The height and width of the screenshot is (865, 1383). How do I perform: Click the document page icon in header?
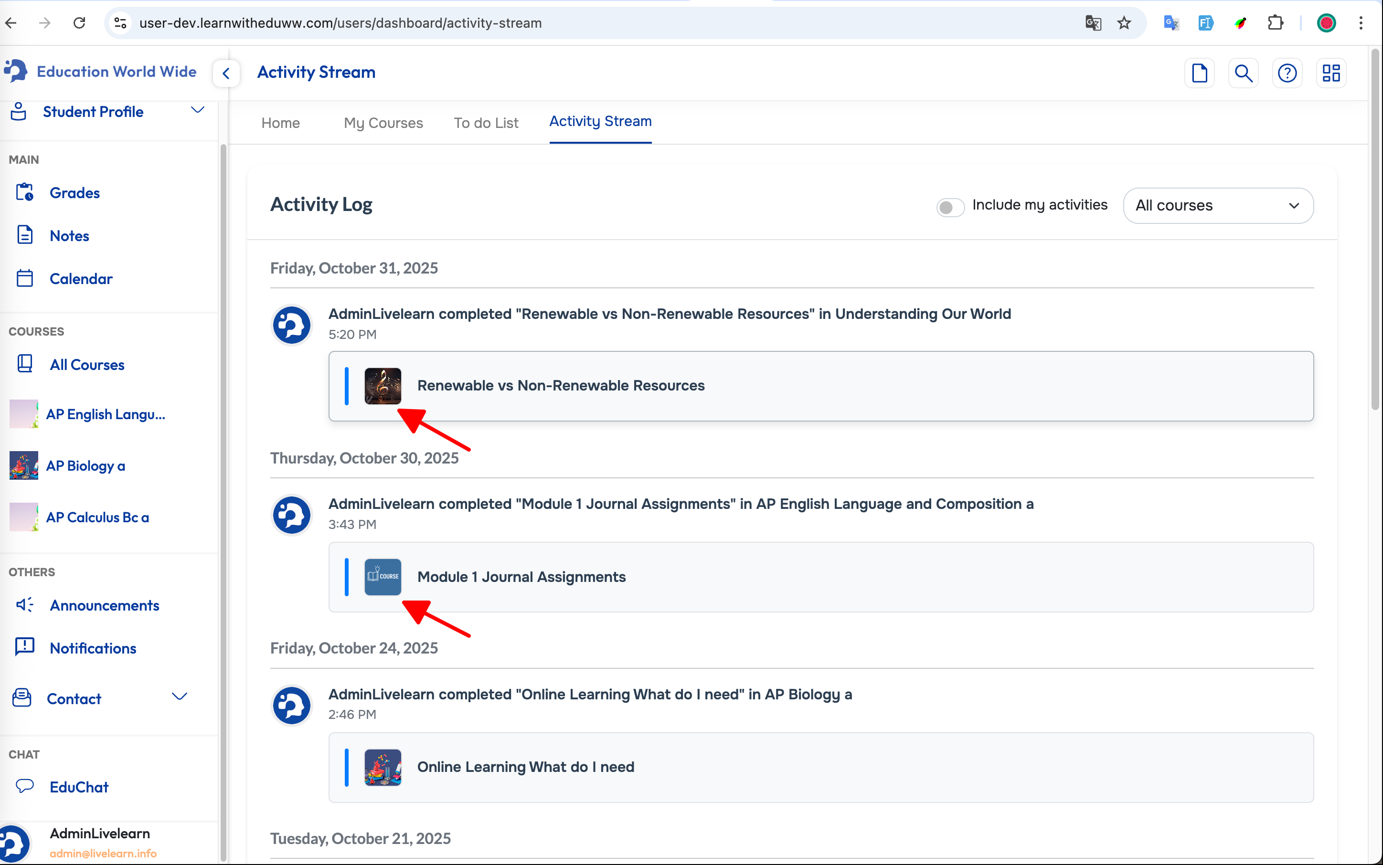pos(1199,73)
